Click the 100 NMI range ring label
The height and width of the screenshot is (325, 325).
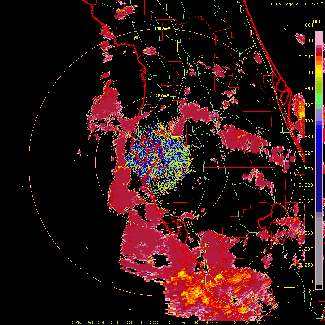162,29
